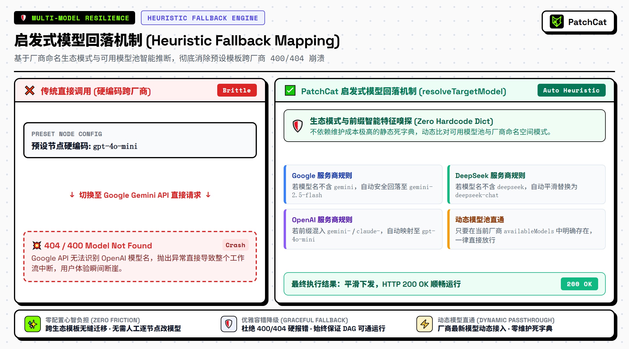This screenshot has width=629, height=349.
Task: Click the green checkmark icon beside PatchCat 启发式
Action: tap(290, 90)
